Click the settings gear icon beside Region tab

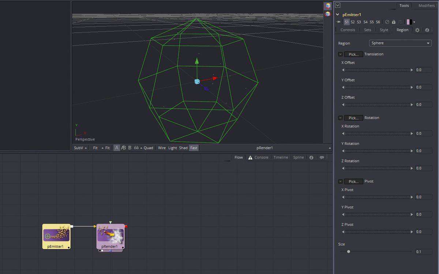[417, 30]
